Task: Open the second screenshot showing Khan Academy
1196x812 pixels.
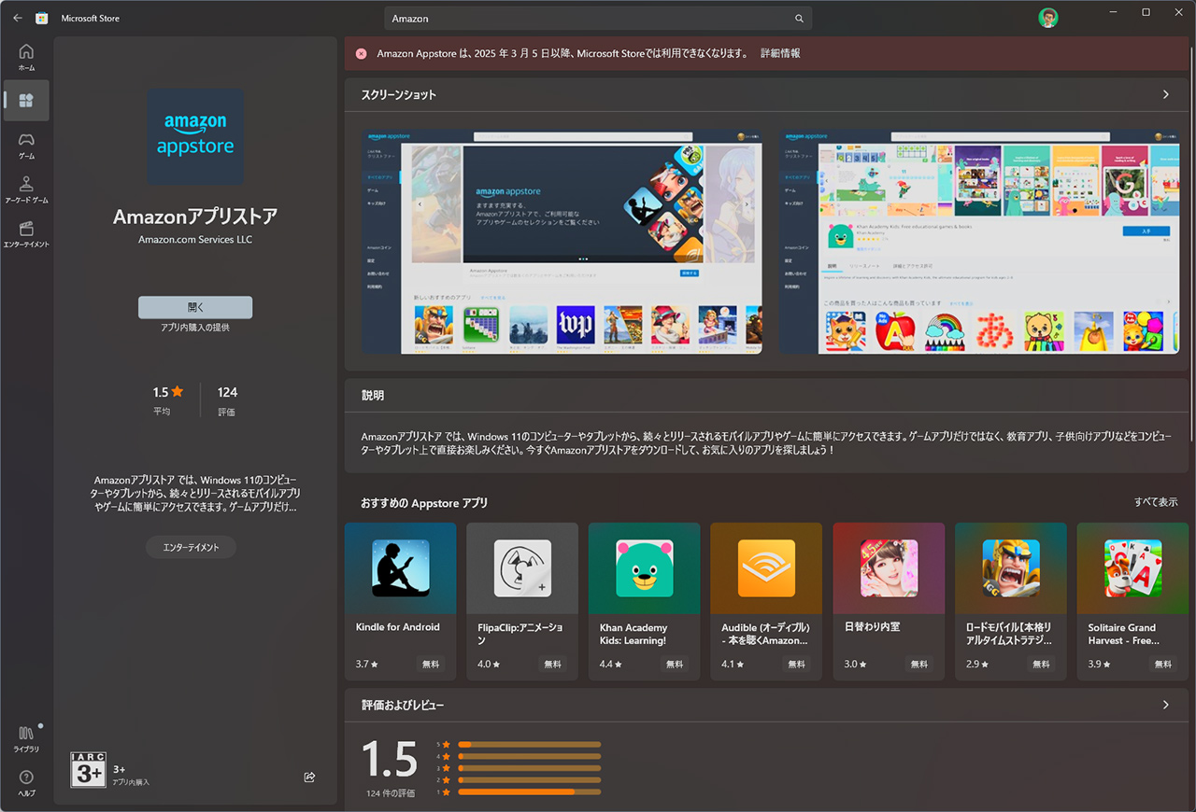Action: 979,242
